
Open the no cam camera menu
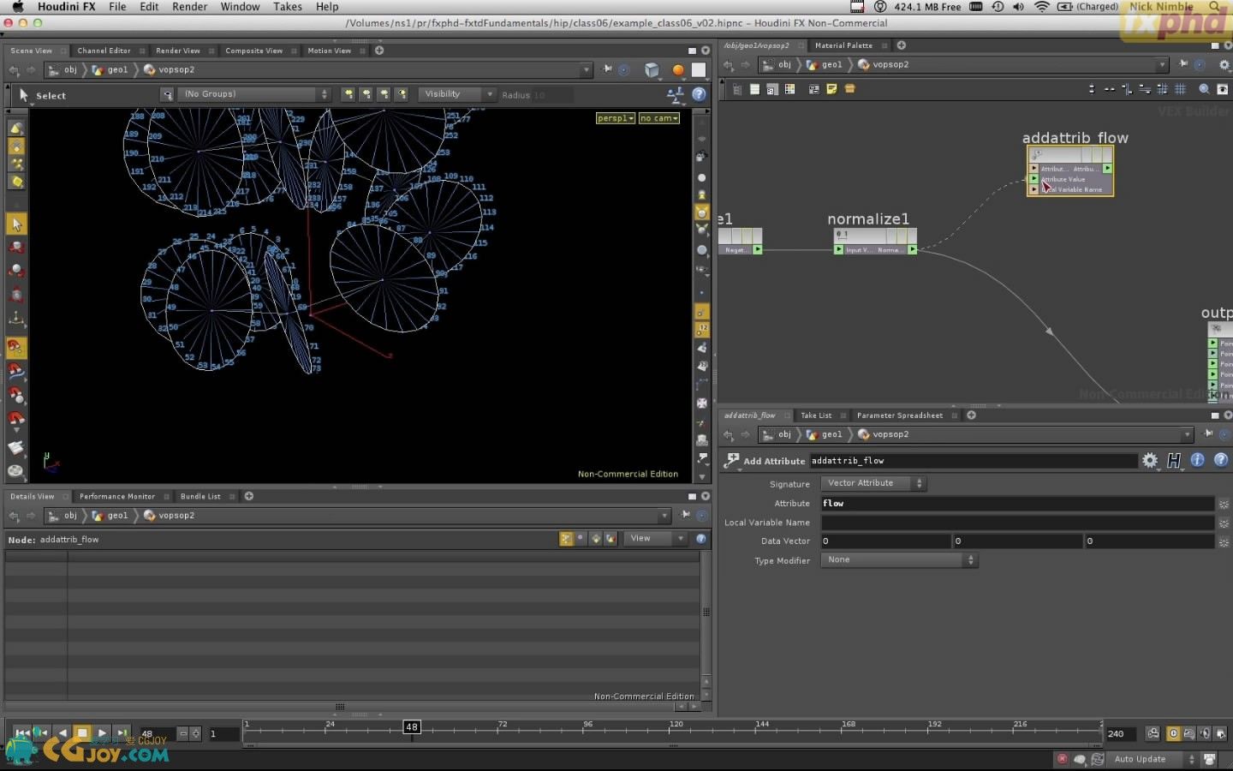click(658, 118)
